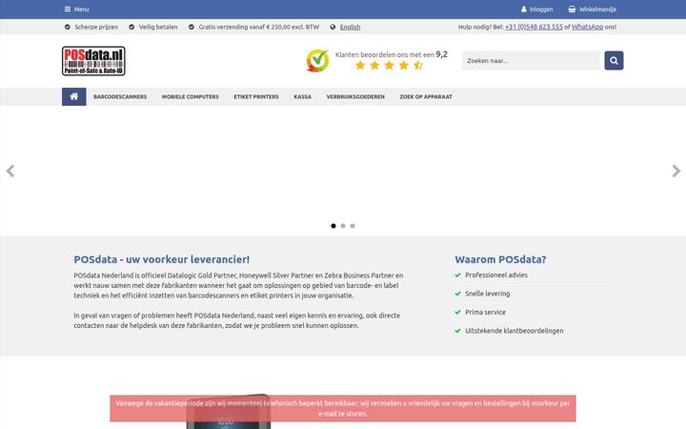Image resolution: width=686 pixels, height=429 pixels.
Task: Click green check beside Snelle levering
Action: click(x=457, y=294)
